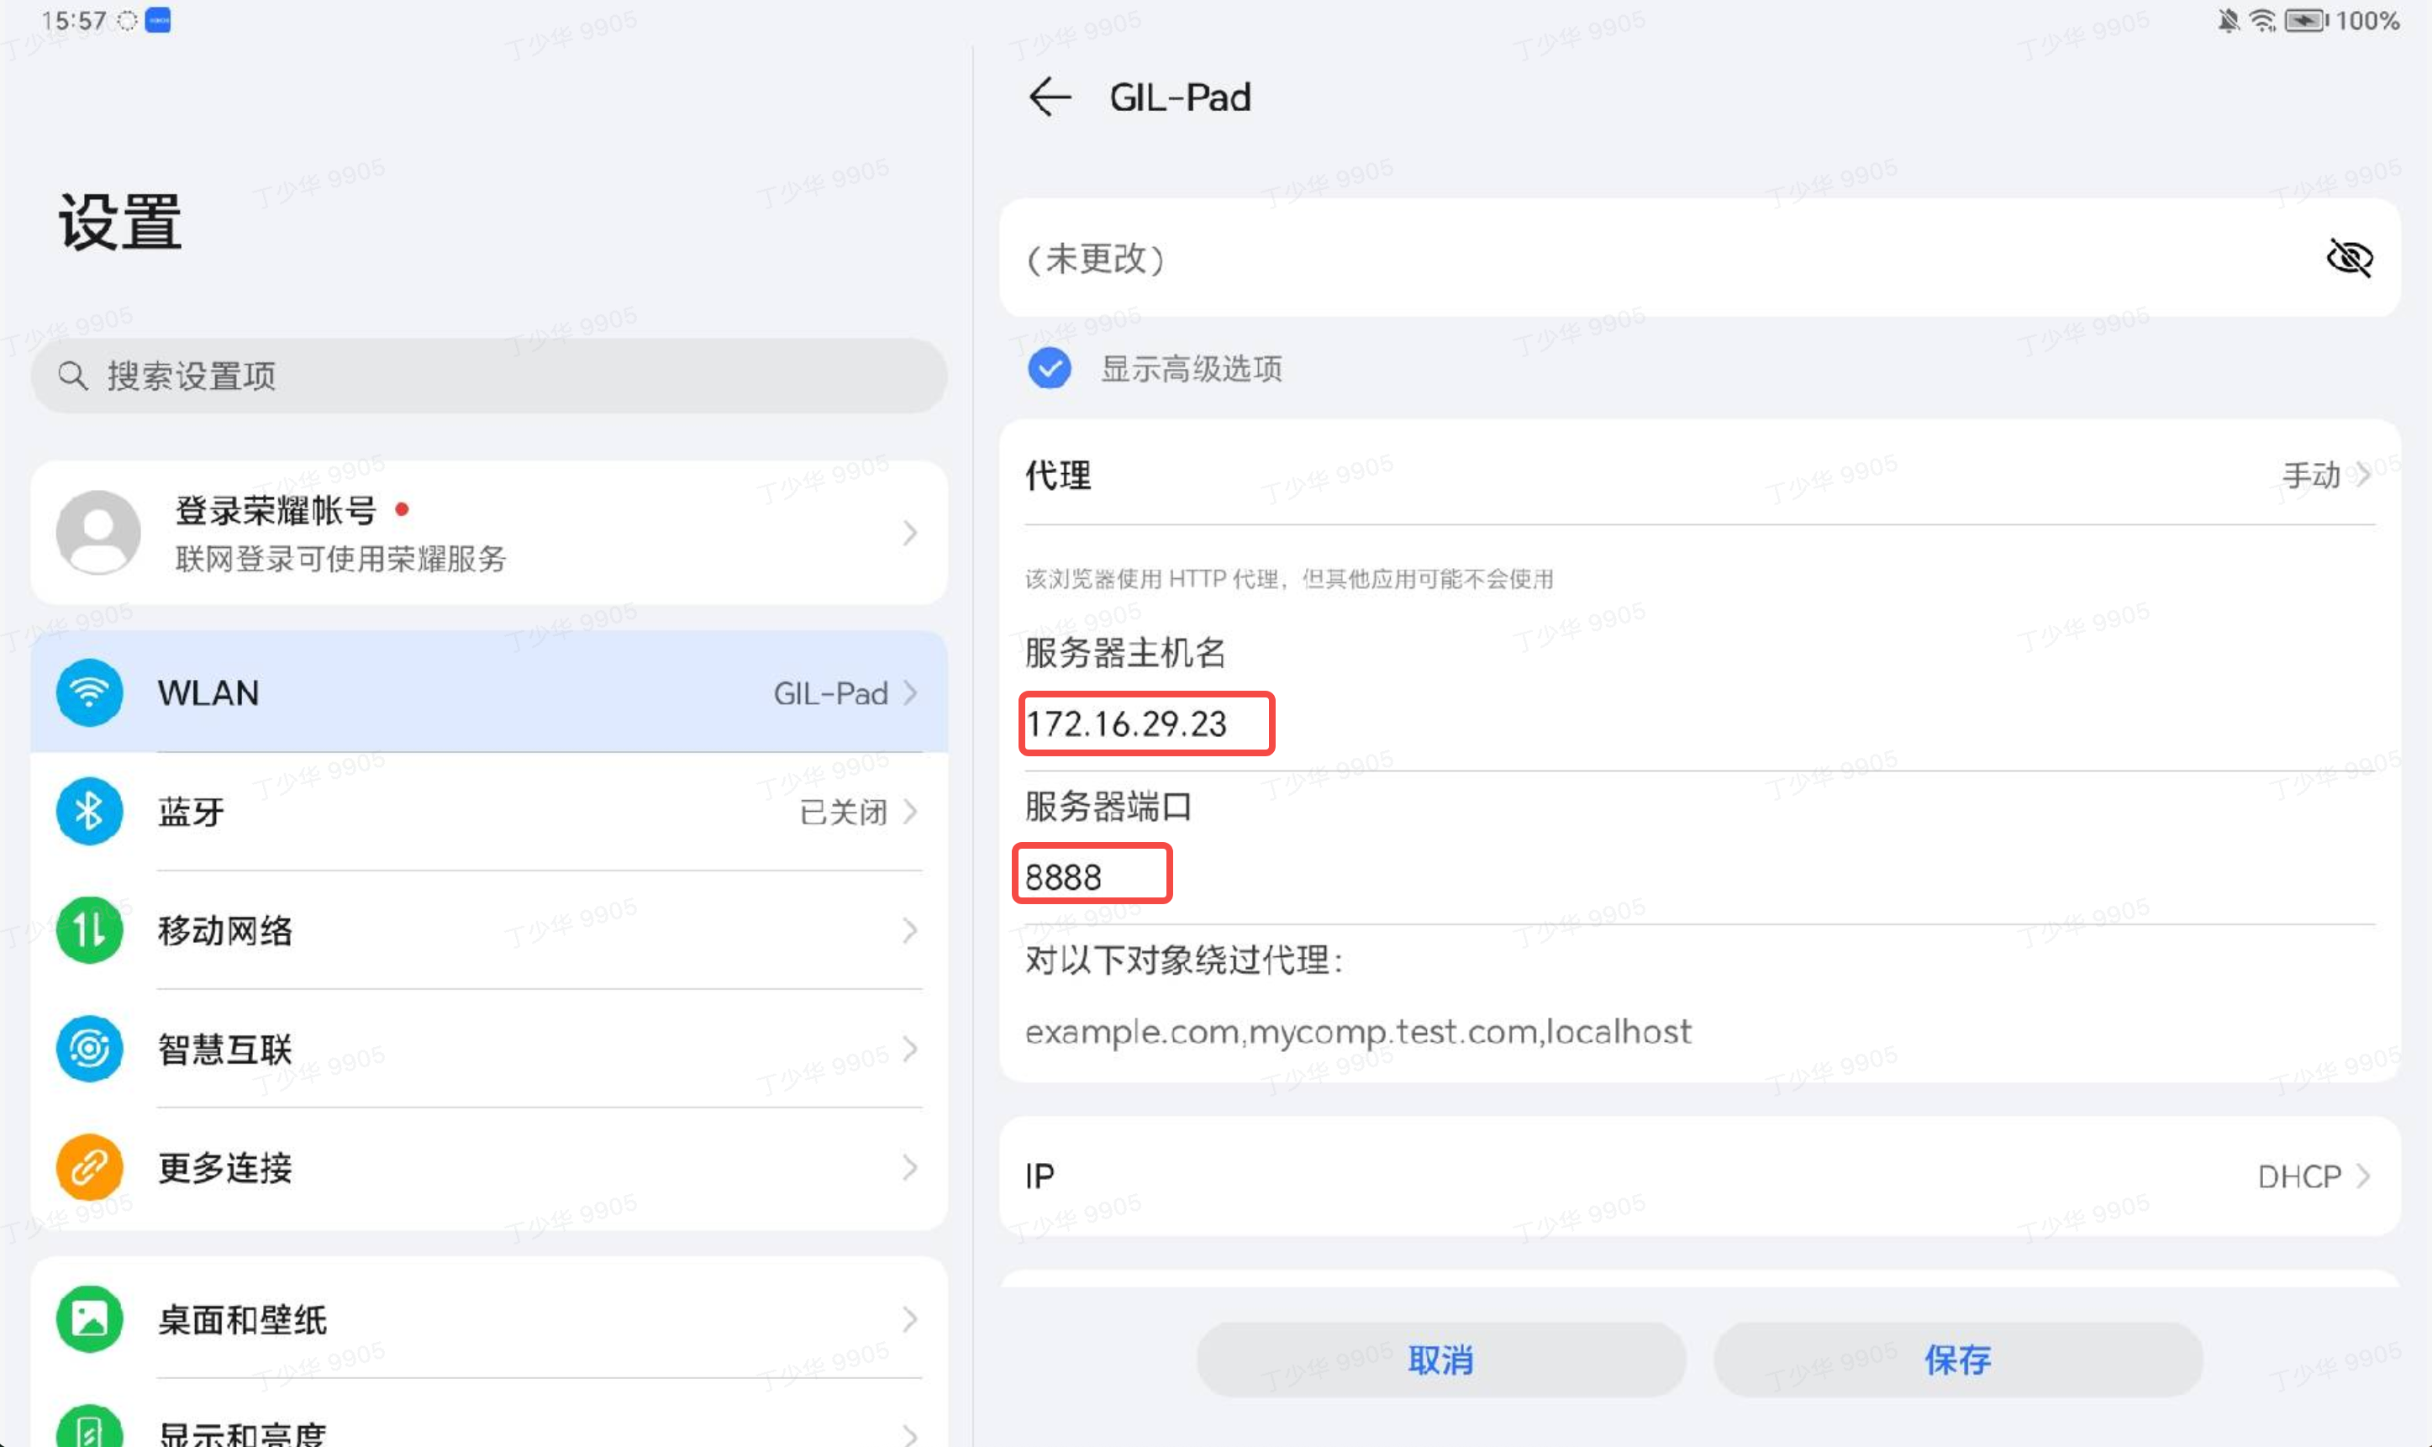2432x1447 pixels.
Task: Click the green 桌面和壁纸 wallpaper icon
Action: (x=89, y=1319)
